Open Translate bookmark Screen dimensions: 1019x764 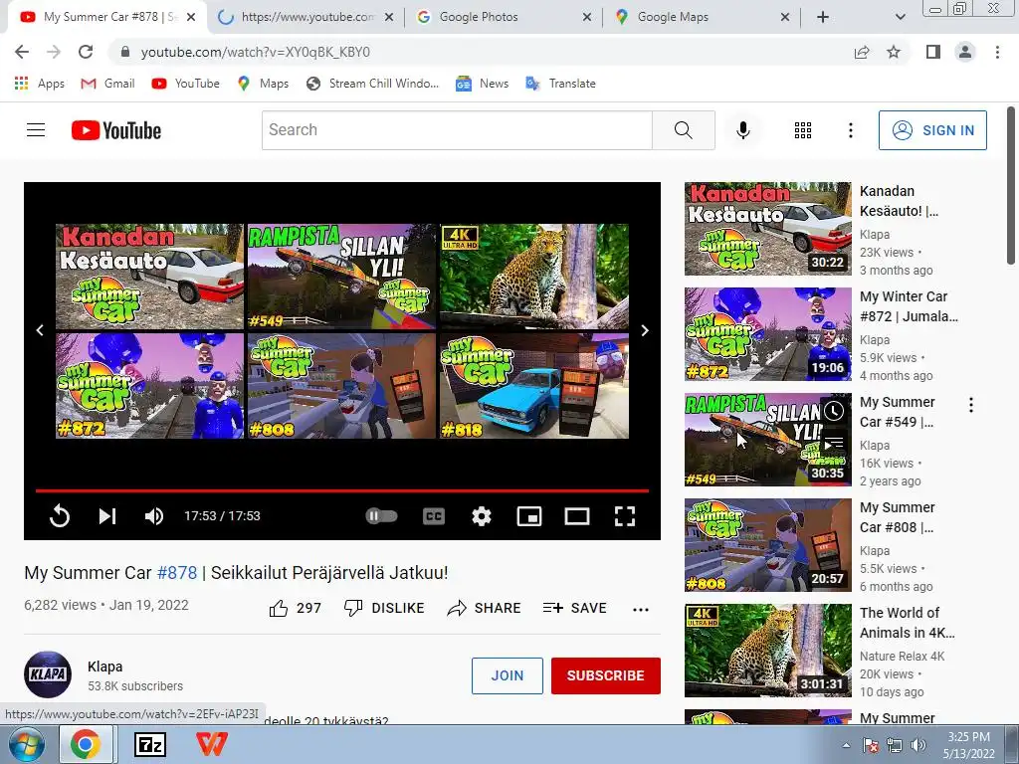pos(561,84)
